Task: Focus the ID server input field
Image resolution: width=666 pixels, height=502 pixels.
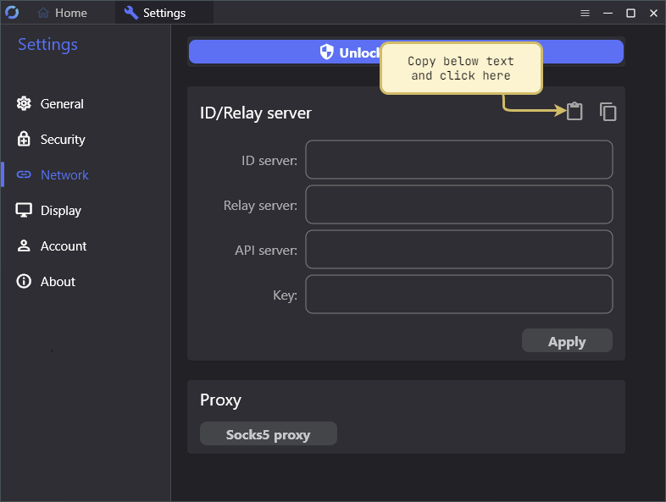Action: (458, 159)
